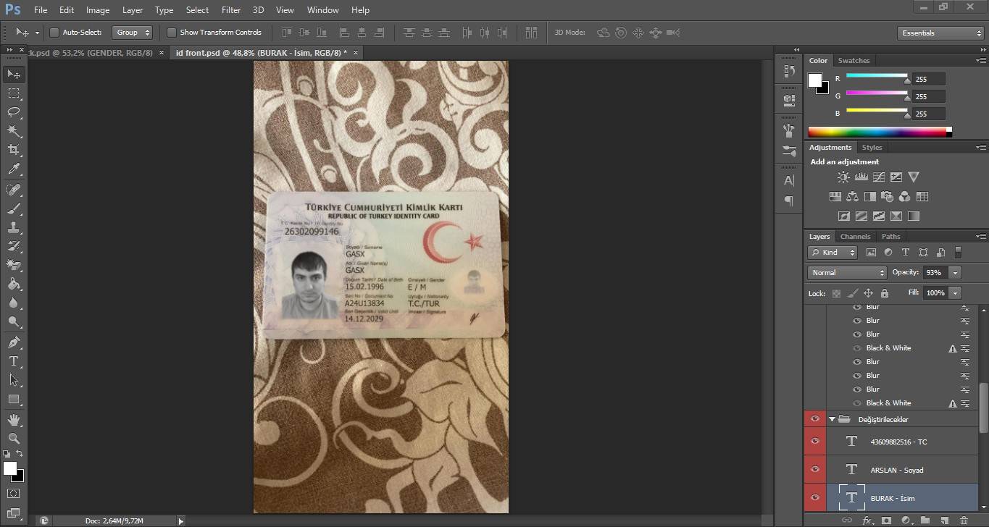Select the Hand tool
989x527 pixels.
pos(14,420)
